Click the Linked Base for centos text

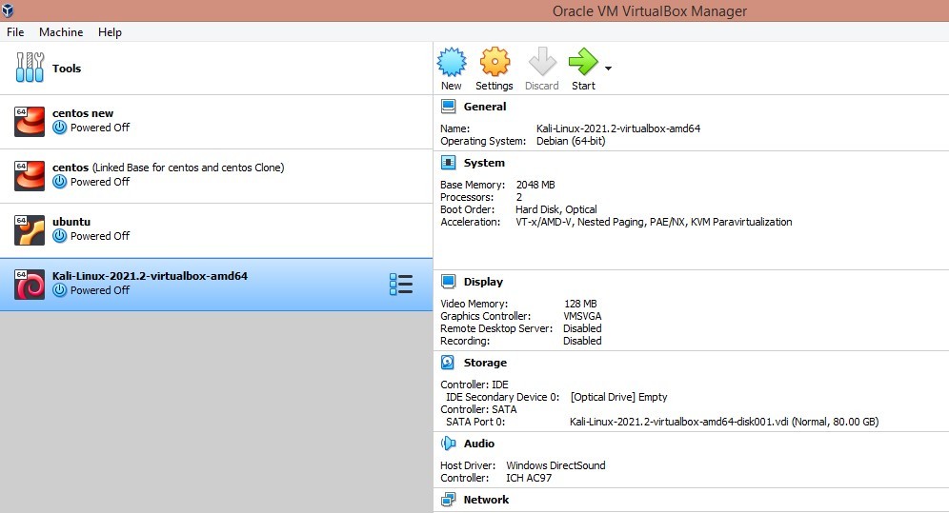pyautogui.click(x=189, y=168)
